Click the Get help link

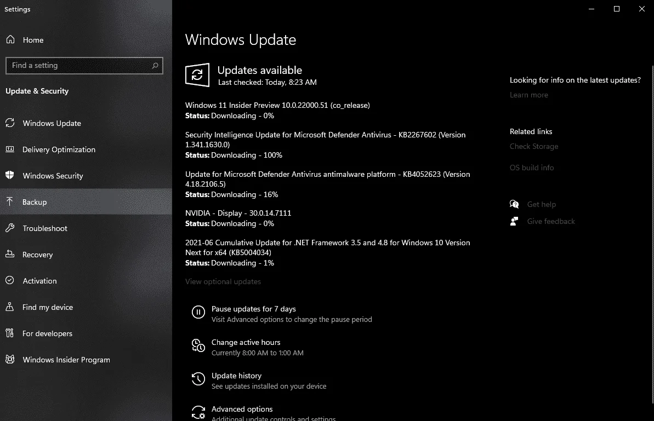click(542, 204)
